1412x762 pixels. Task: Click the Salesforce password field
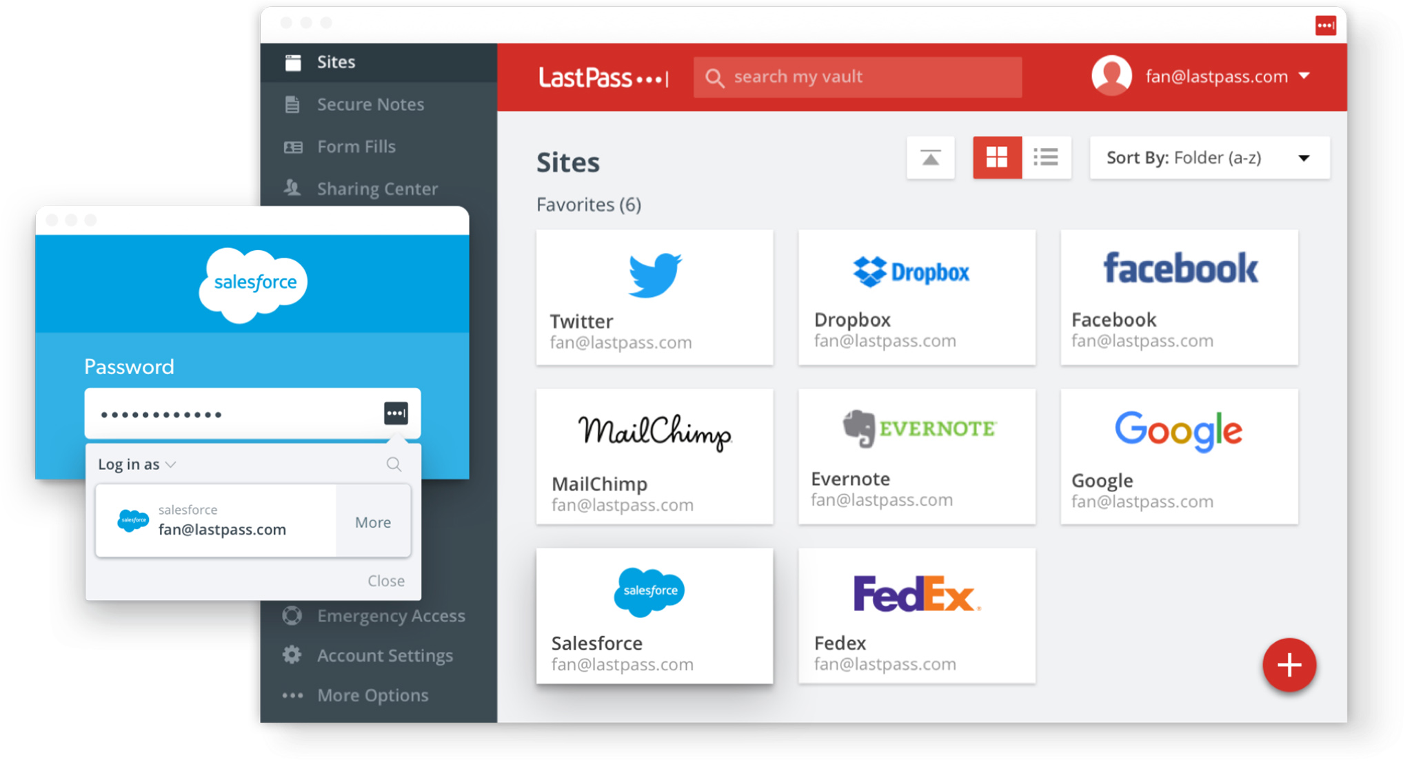click(252, 413)
